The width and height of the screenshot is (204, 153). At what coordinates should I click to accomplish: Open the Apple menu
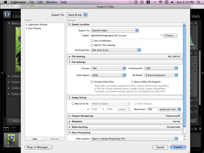click(5, 2)
